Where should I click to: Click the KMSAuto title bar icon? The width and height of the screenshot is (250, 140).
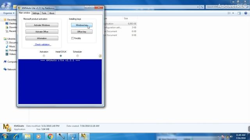tap(19, 8)
